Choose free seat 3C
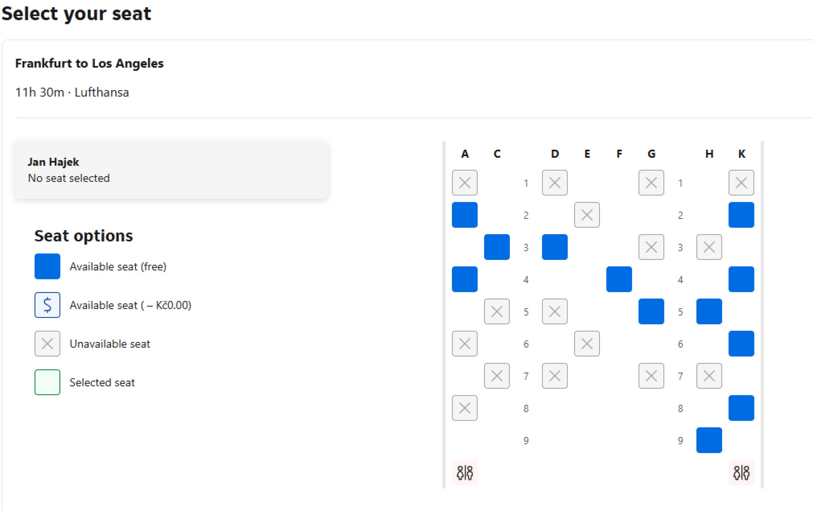The image size is (813, 511). click(497, 247)
